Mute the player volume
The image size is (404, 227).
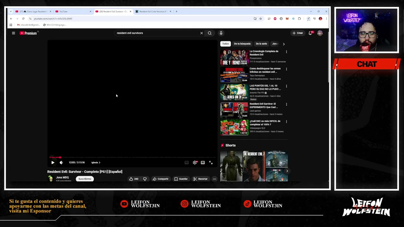coord(61,163)
